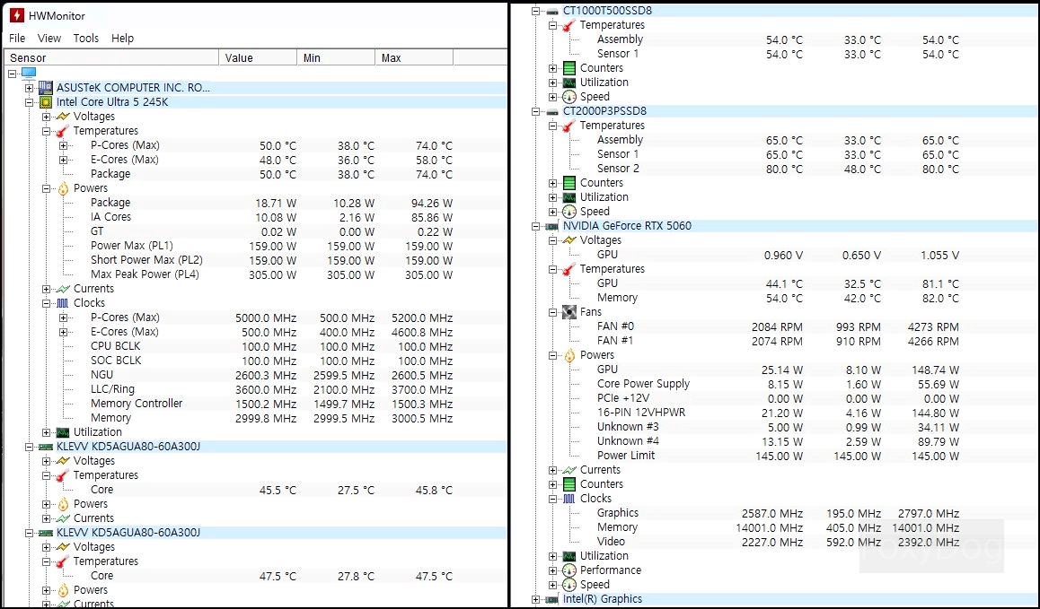1040x609 pixels.
Task: Open the Help menu
Action: coord(122,39)
